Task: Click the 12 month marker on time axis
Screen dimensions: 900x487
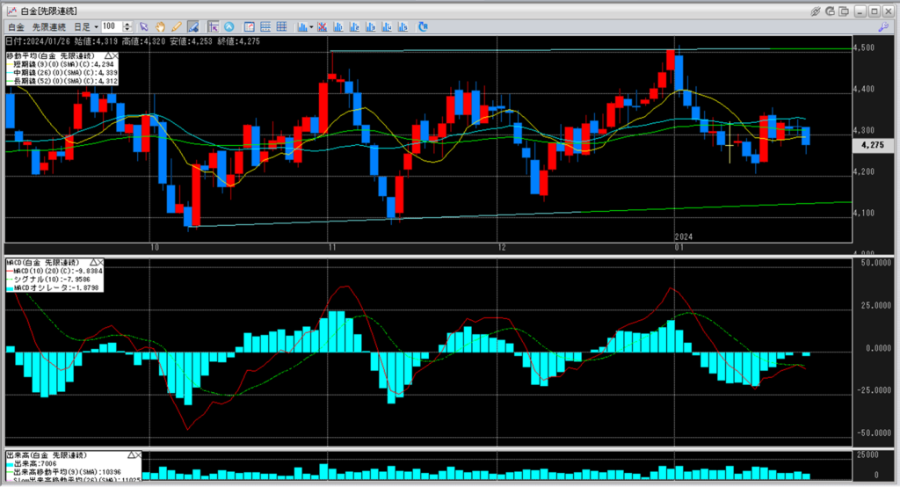Action: (x=502, y=248)
